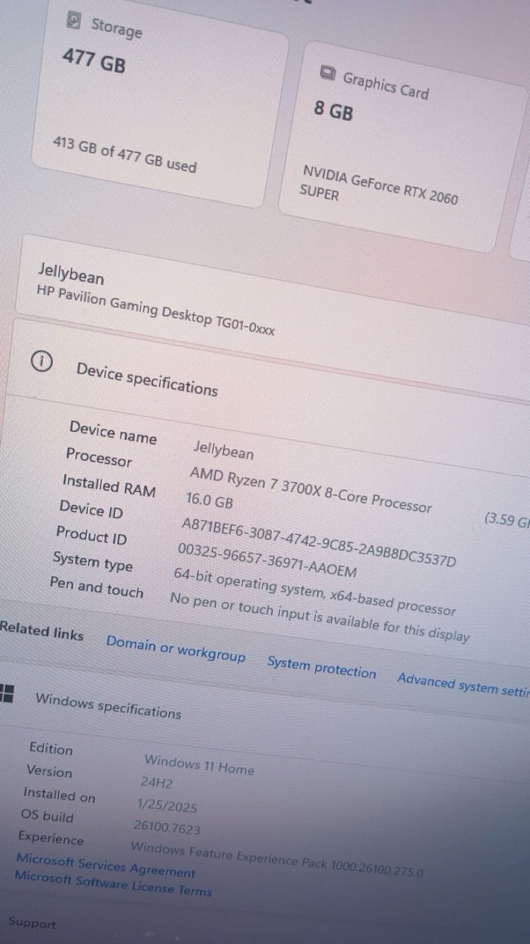
Task: Open the Graphics Card 8 GB card
Action: pyautogui.click(x=402, y=147)
